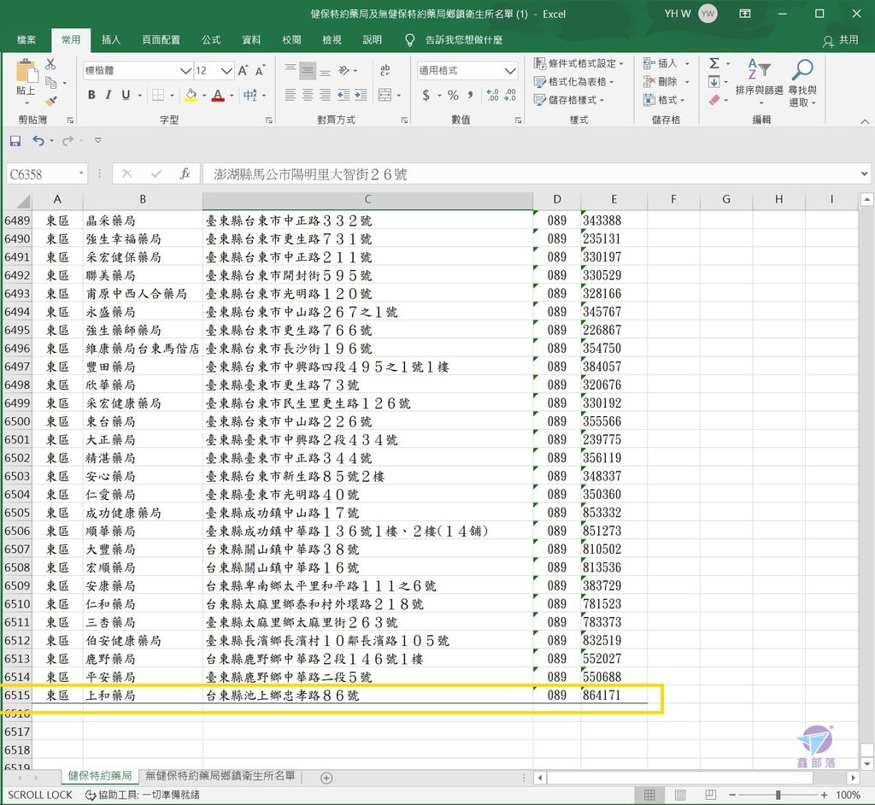The height and width of the screenshot is (805, 875).
Task: Click the zoom slider in status bar
Action: pos(778,795)
